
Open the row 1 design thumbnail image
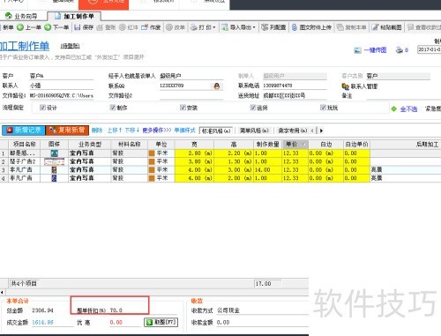point(55,153)
